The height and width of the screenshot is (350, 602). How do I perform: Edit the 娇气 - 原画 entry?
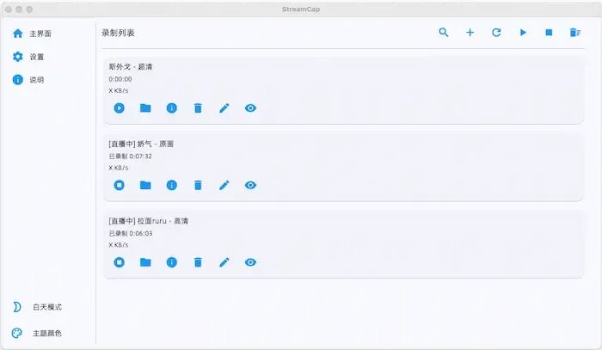pos(224,186)
